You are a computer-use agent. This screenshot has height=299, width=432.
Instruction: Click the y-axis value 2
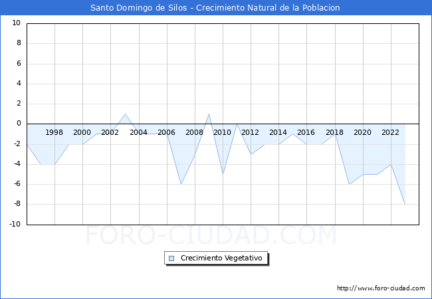pos(19,104)
